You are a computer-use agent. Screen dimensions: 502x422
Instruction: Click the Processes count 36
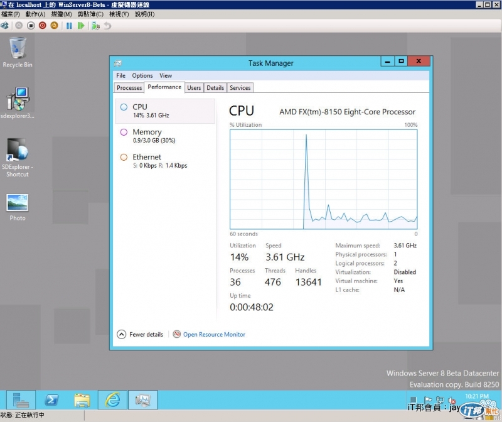(x=235, y=282)
